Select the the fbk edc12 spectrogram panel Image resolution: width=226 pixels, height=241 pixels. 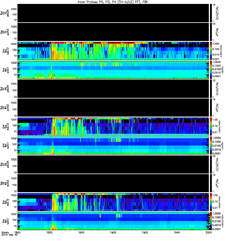pyautogui.click(x=113, y=202)
